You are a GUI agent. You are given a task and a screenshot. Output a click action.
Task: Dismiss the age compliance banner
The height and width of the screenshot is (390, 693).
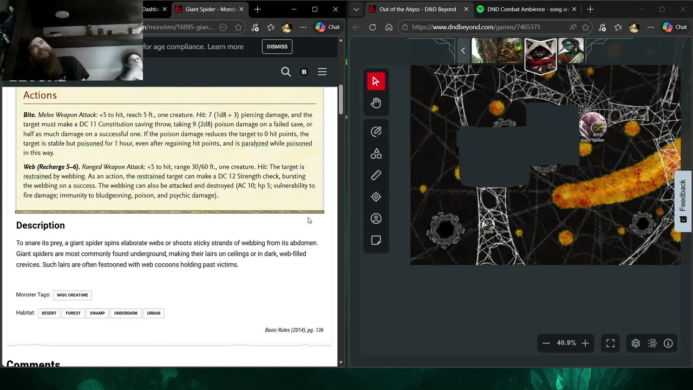(x=277, y=47)
